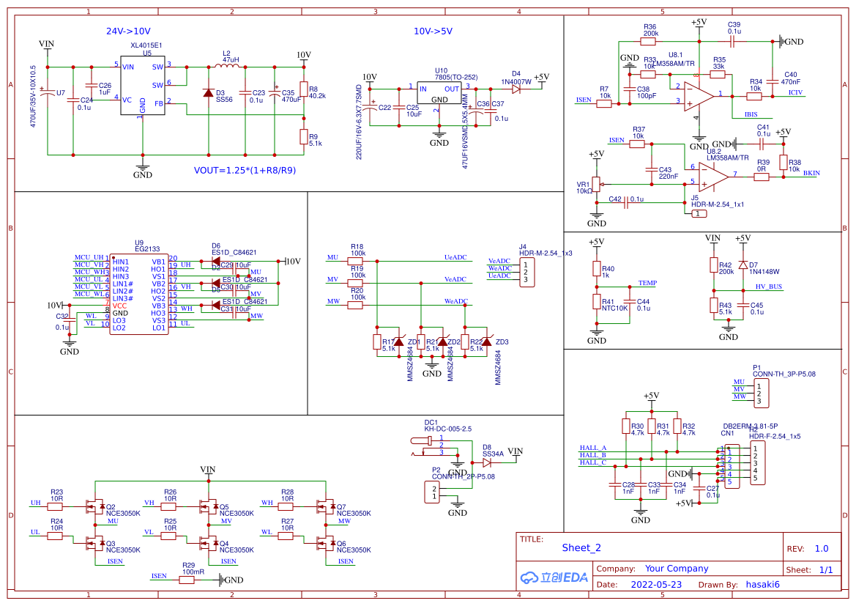Click the "Your Company" company field
Viewport: 856px width, 606px height.
[x=677, y=569]
